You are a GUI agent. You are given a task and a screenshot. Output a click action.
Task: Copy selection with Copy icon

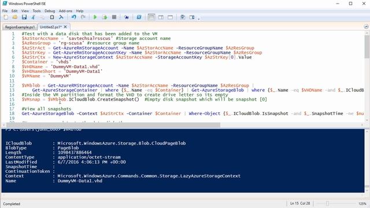(42, 17)
